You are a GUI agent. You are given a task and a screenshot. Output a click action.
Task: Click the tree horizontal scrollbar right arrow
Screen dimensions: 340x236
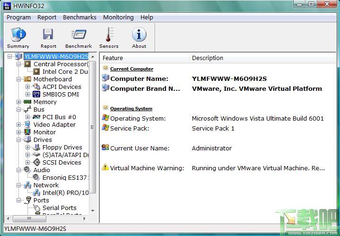tap(85, 219)
